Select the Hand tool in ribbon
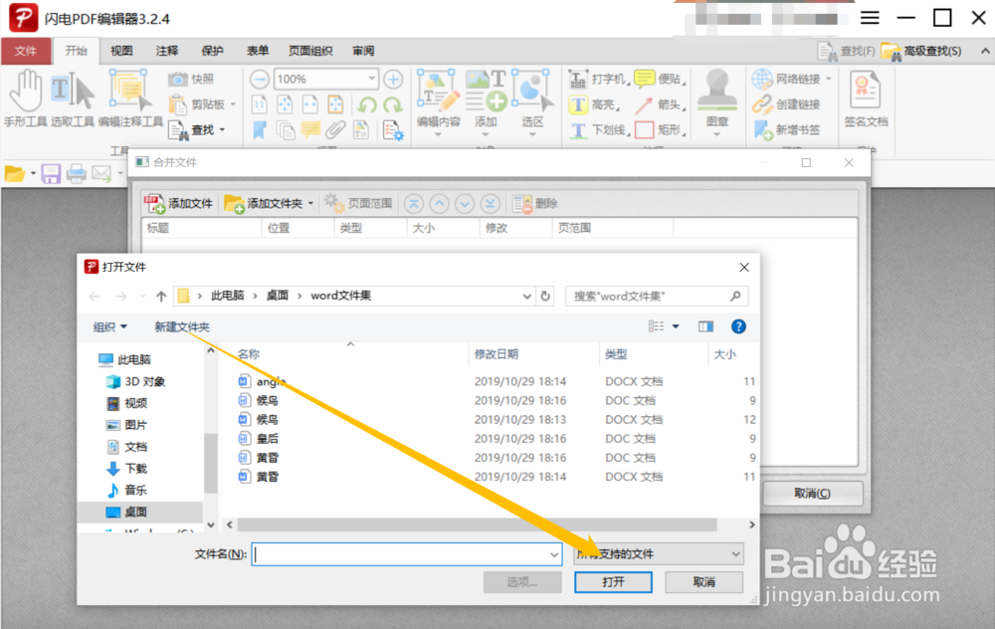Screen dimensions: 995x629 click(26, 99)
